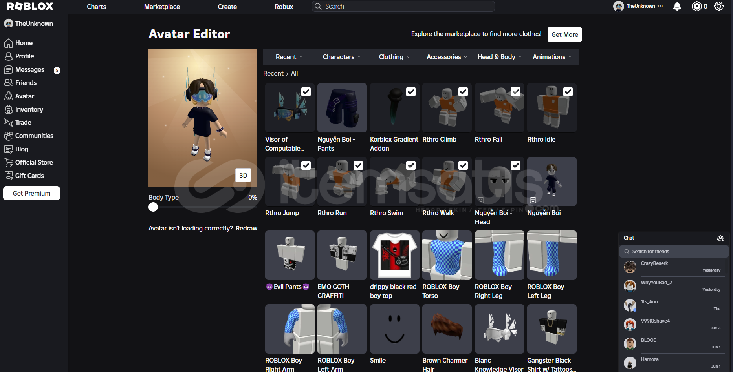Select the EMO GOTH GRAFFITI thumbnail
This screenshot has width=733, height=372.
pyautogui.click(x=342, y=255)
